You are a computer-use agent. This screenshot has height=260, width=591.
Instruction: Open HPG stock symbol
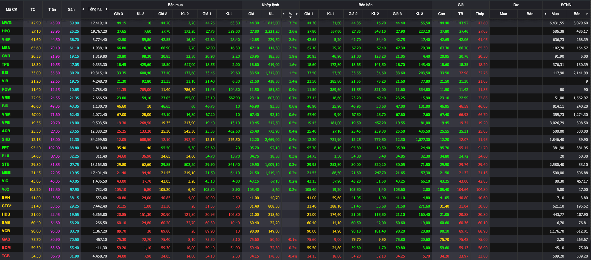coord(6,31)
